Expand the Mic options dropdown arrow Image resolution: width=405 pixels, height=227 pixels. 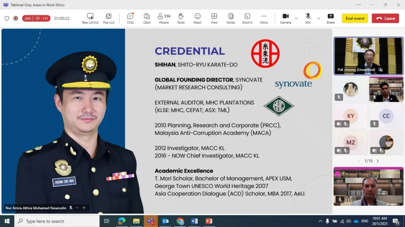(x=318, y=19)
